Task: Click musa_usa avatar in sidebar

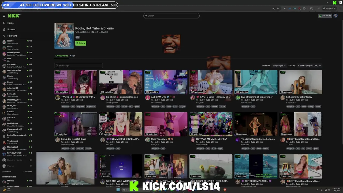Action: click(x=4, y=107)
